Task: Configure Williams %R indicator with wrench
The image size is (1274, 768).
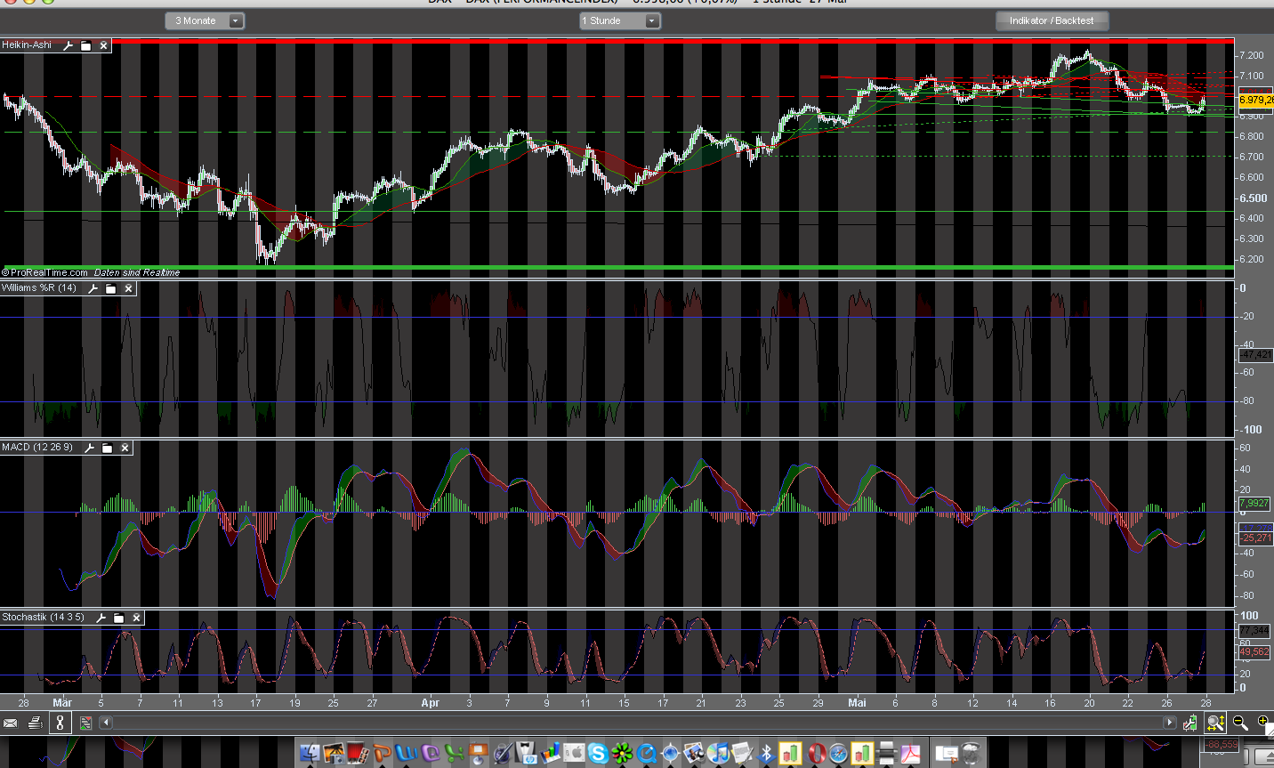Action: 93,288
